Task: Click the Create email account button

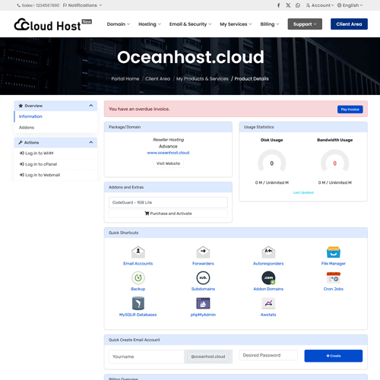Action: [x=334, y=356]
